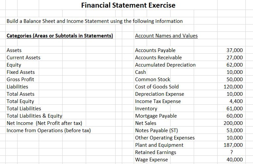253x164 pixels.
Task: Click the Accounts Payable label cell
Action: (155, 50)
